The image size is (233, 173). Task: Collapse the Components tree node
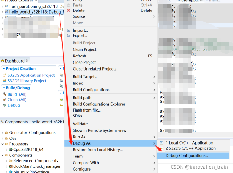2,155
